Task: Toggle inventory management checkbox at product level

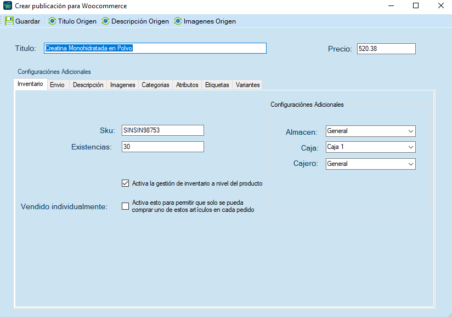Action: tap(125, 183)
